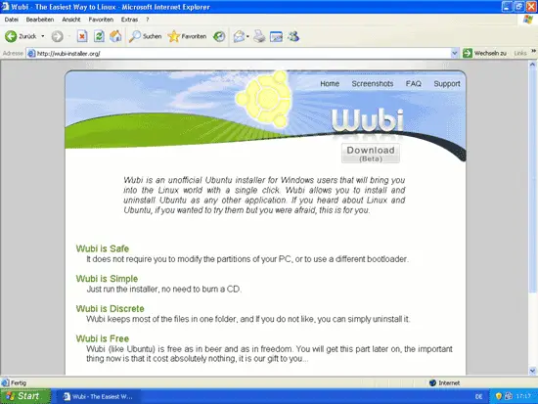The image size is (538, 404).
Task: Open the Favoriten menu in menu bar
Action: click(101, 20)
